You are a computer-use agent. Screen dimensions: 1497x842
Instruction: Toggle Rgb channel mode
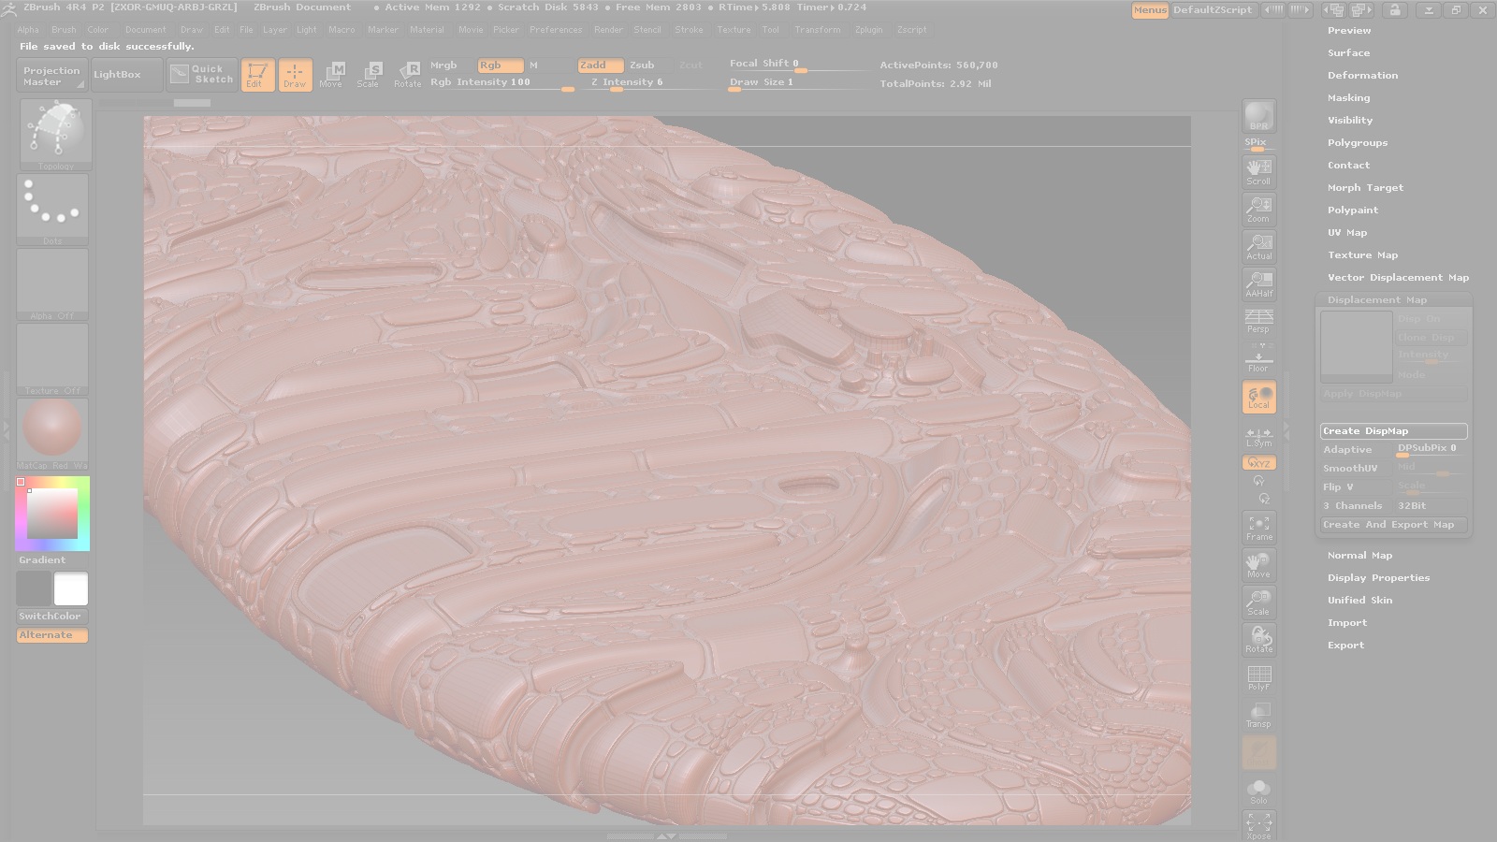click(x=501, y=65)
